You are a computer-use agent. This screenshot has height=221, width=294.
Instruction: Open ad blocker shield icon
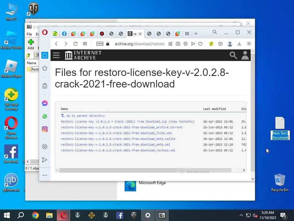(x=185, y=44)
